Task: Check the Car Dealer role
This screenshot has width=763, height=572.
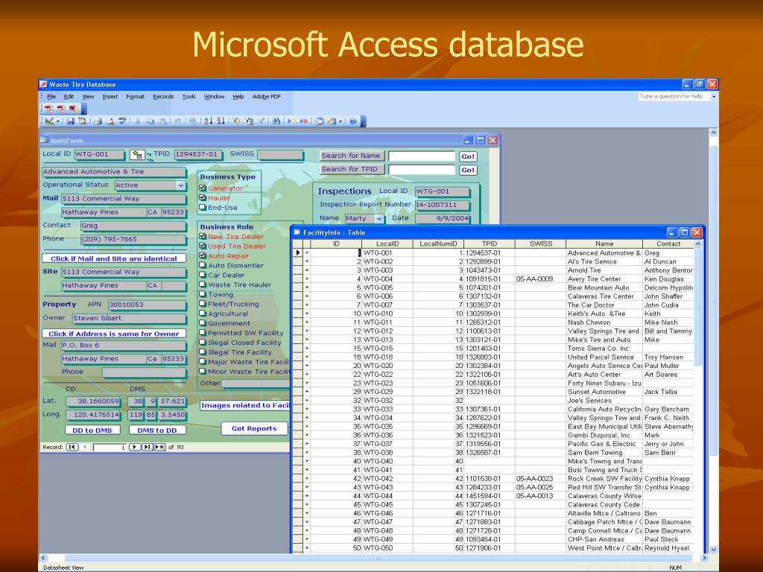Action: [203, 276]
